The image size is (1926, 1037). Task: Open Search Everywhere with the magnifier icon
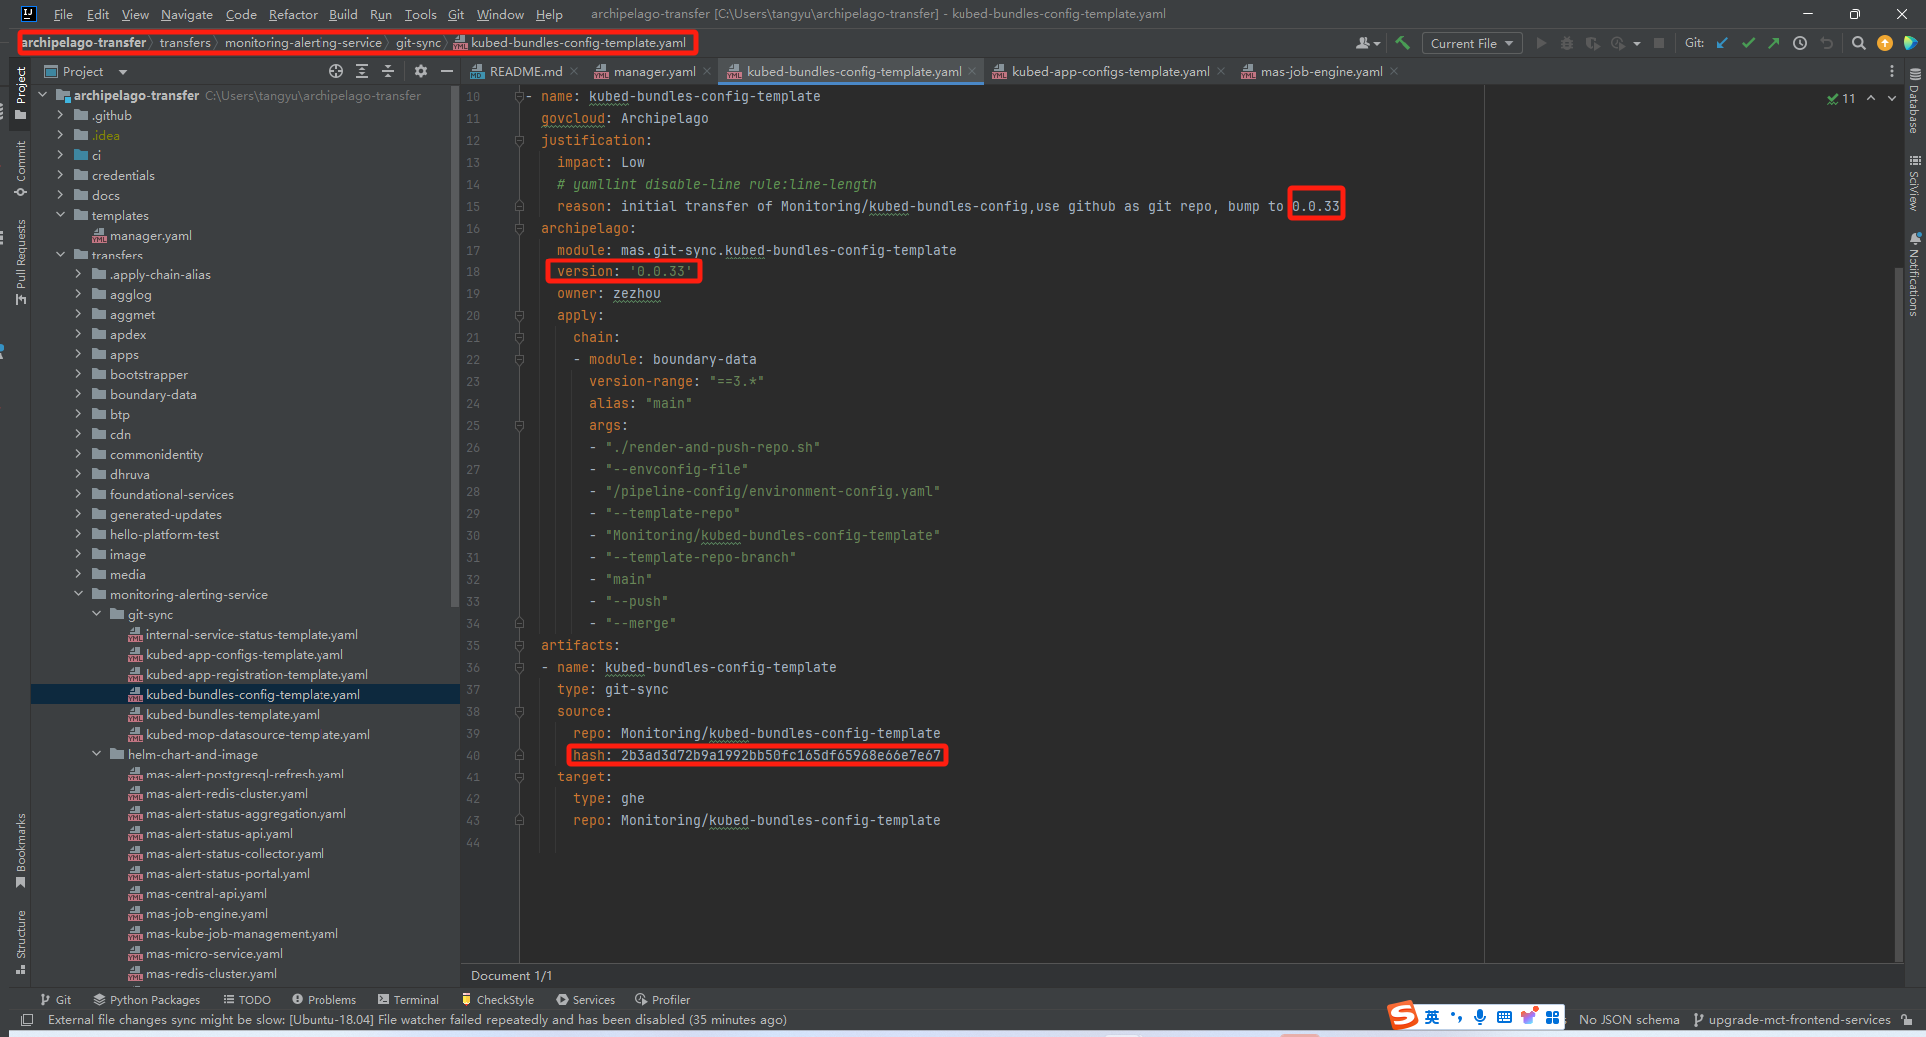tap(1858, 43)
